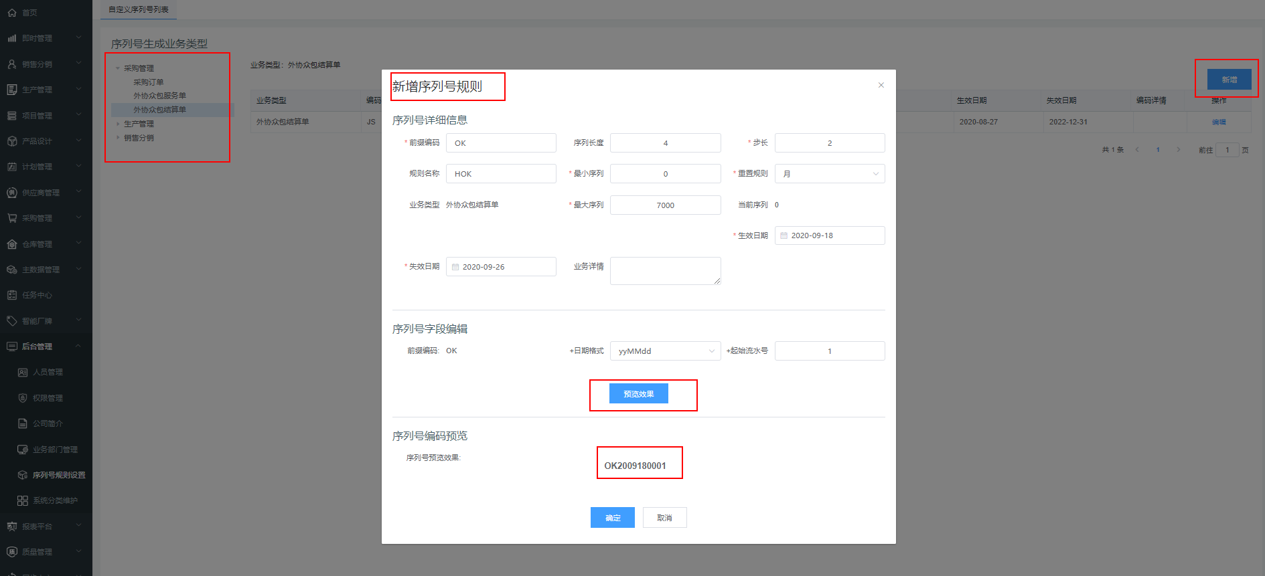This screenshot has width=1265, height=576.
Task: Click the person card icon for 人员管理
Action: (23, 373)
